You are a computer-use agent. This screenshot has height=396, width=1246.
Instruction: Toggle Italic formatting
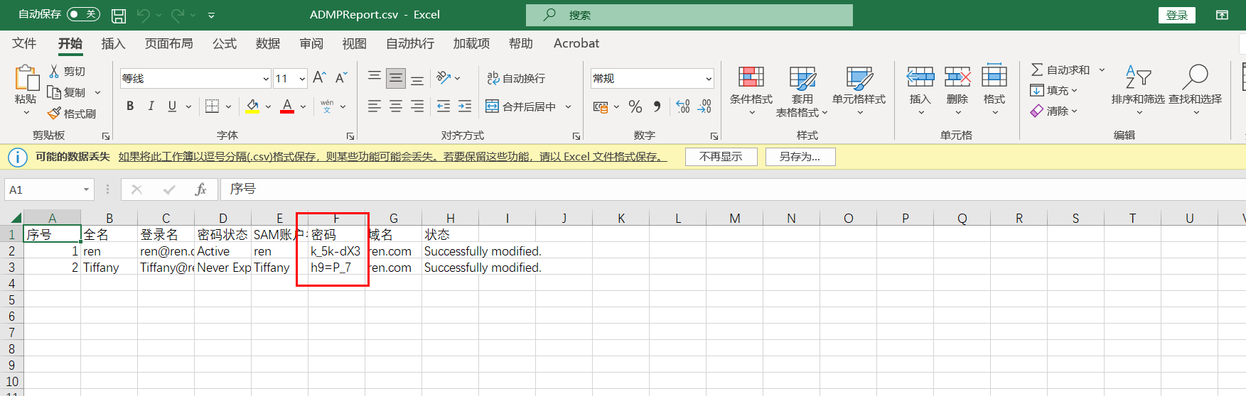pyautogui.click(x=151, y=106)
